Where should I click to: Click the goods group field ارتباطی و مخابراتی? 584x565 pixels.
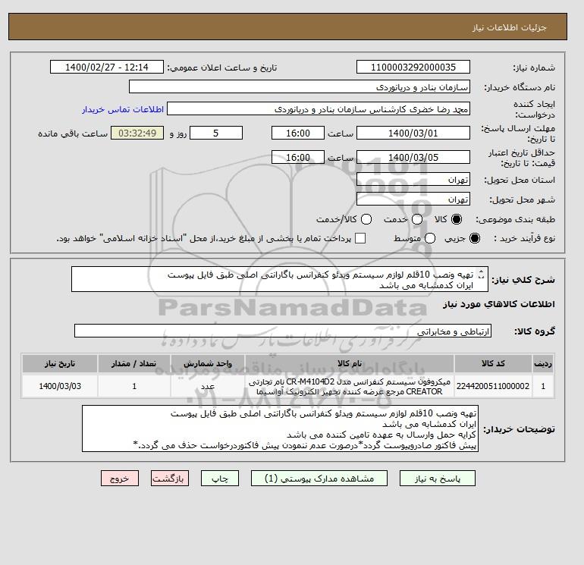[x=283, y=331]
